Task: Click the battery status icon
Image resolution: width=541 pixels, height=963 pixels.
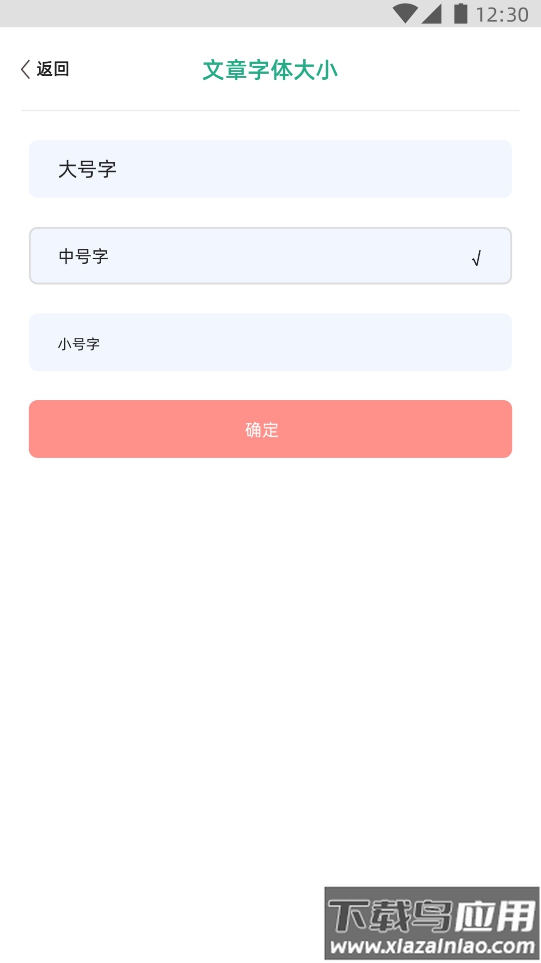Action: tap(460, 14)
